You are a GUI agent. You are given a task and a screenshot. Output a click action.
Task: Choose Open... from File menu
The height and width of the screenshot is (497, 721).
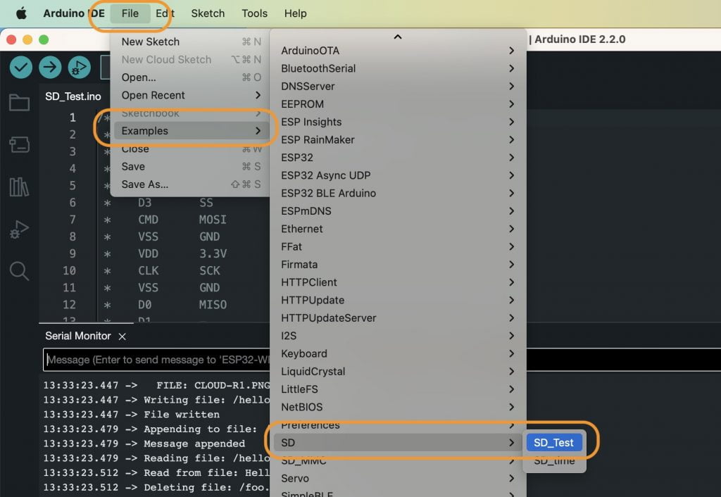pos(190,77)
